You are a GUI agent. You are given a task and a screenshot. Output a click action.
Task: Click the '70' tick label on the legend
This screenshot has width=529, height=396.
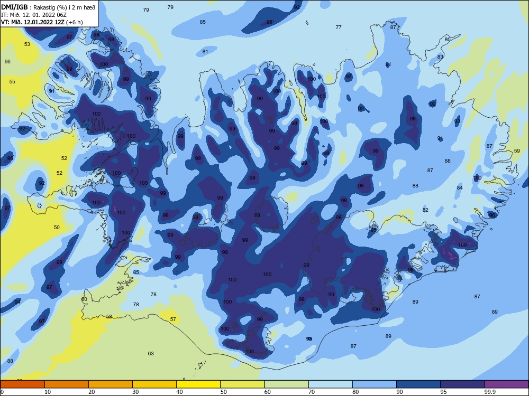[x=312, y=392]
